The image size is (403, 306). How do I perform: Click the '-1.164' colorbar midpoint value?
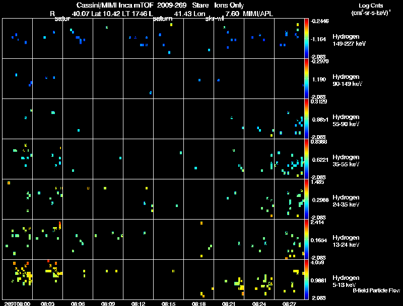coord(318,39)
